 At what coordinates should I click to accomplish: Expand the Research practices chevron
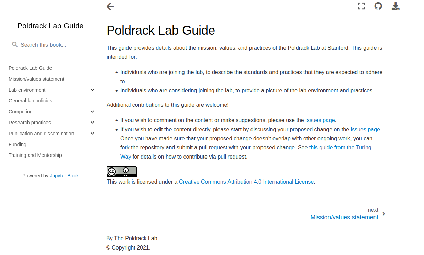pos(92,123)
